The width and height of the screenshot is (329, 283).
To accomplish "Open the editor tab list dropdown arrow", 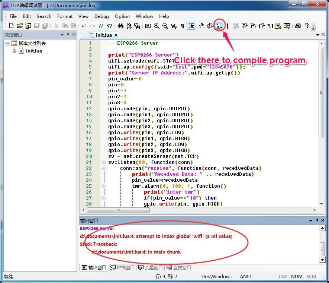I will point(318,35).
